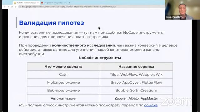Open a new browser tab with plus
The width and height of the screenshot is (200, 112).
[69, 3]
